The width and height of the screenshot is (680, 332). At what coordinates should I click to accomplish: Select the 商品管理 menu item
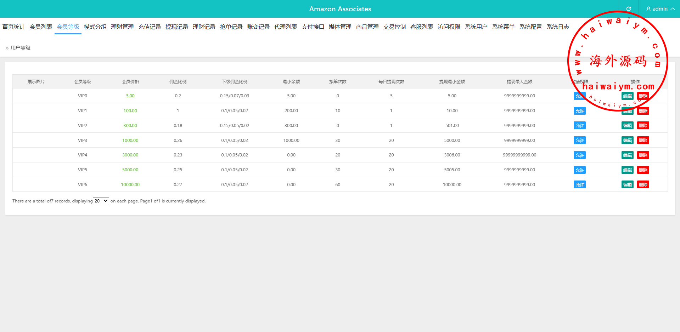pos(367,27)
